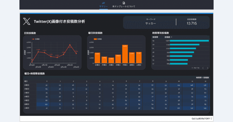The width and height of the screenshot is (233, 122).
Task: Click the 火曜日 row label in heatmap
Action: coord(27,93)
